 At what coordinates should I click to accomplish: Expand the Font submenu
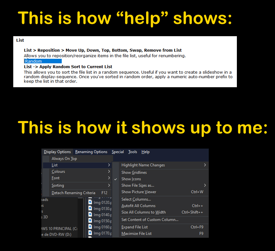[77, 178]
